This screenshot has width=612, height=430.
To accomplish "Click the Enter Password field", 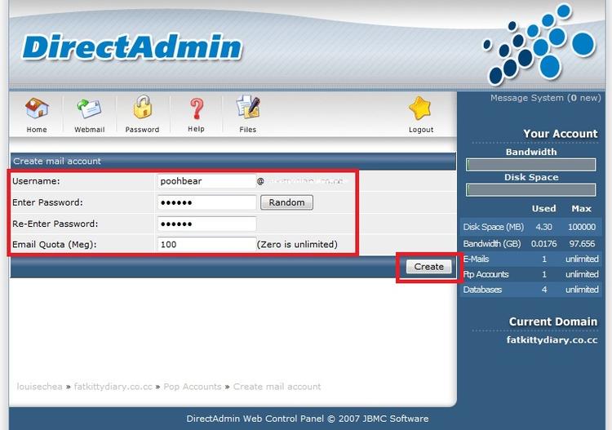I will pyautogui.click(x=206, y=202).
